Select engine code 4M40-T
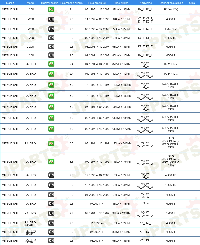 (x=171, y=213)
